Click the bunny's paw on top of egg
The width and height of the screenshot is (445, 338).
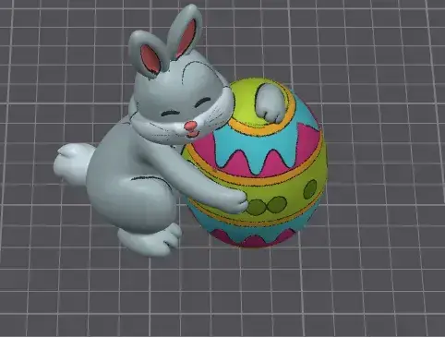coord(270,103)
